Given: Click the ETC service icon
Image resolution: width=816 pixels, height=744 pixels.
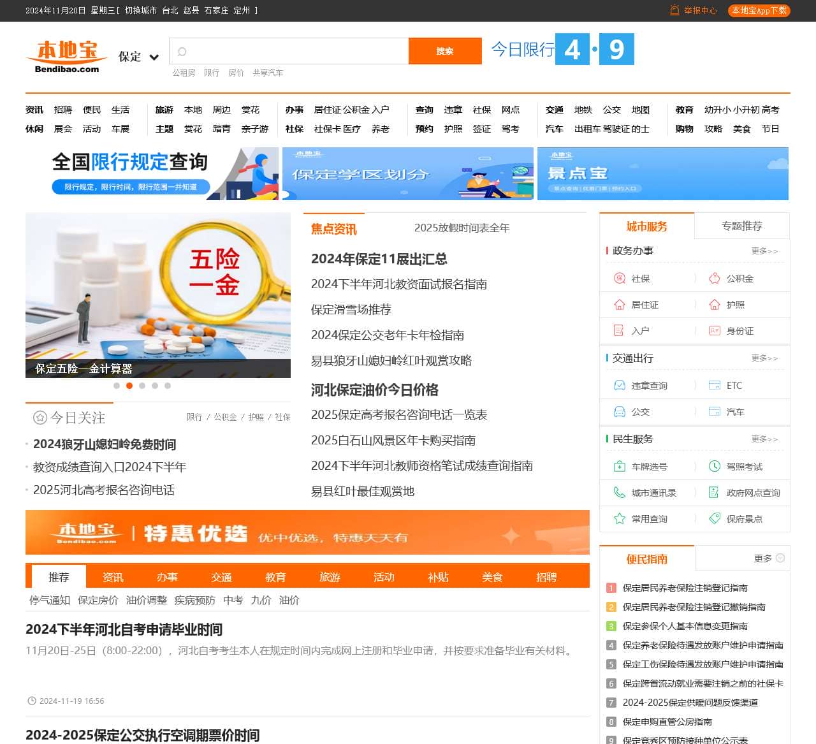Looking at the screenshot, I should click(714, 386).
